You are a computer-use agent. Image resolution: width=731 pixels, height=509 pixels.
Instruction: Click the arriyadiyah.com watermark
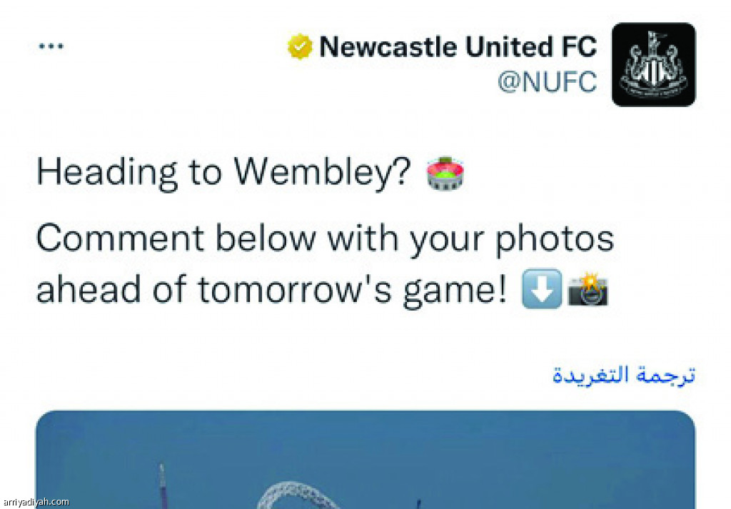(x=36, y=502)
